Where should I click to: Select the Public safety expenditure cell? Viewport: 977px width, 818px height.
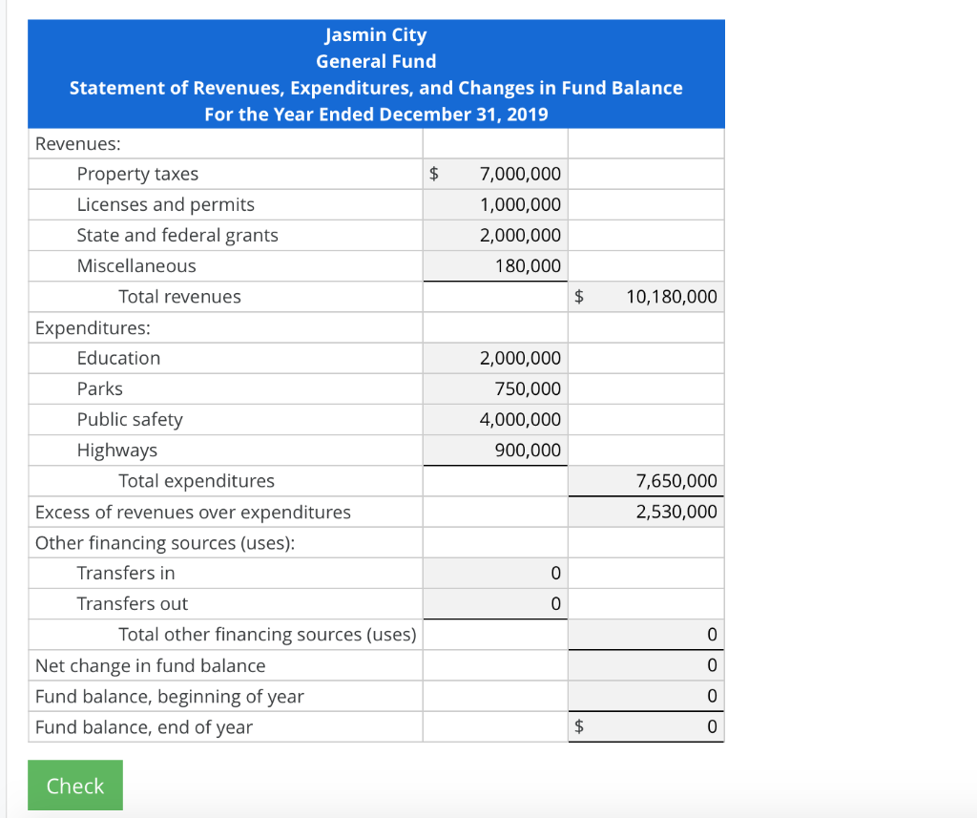tap(494, 419)
